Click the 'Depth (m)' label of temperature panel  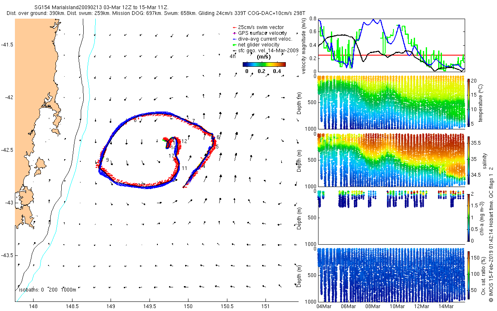(299, 102)
